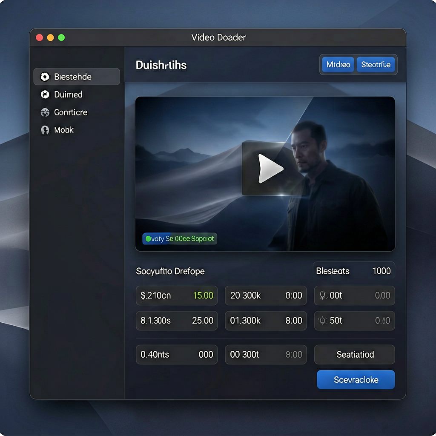
Task: Click the Duimed sidebar icon
Action: [x=45, y=95]
